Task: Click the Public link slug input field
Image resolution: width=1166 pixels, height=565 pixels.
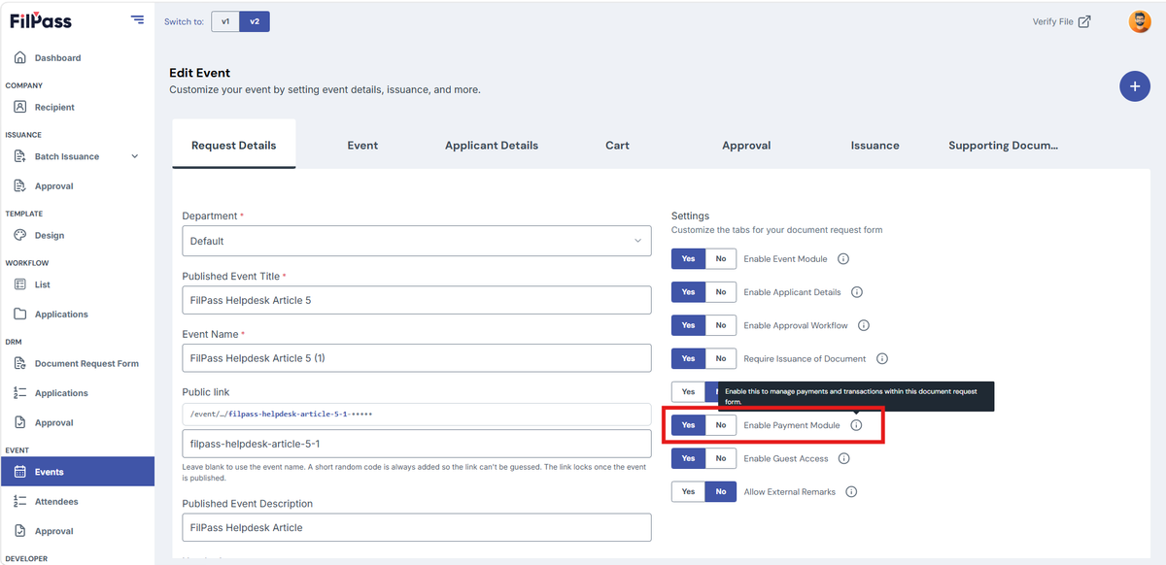Action: click(417, 444)
